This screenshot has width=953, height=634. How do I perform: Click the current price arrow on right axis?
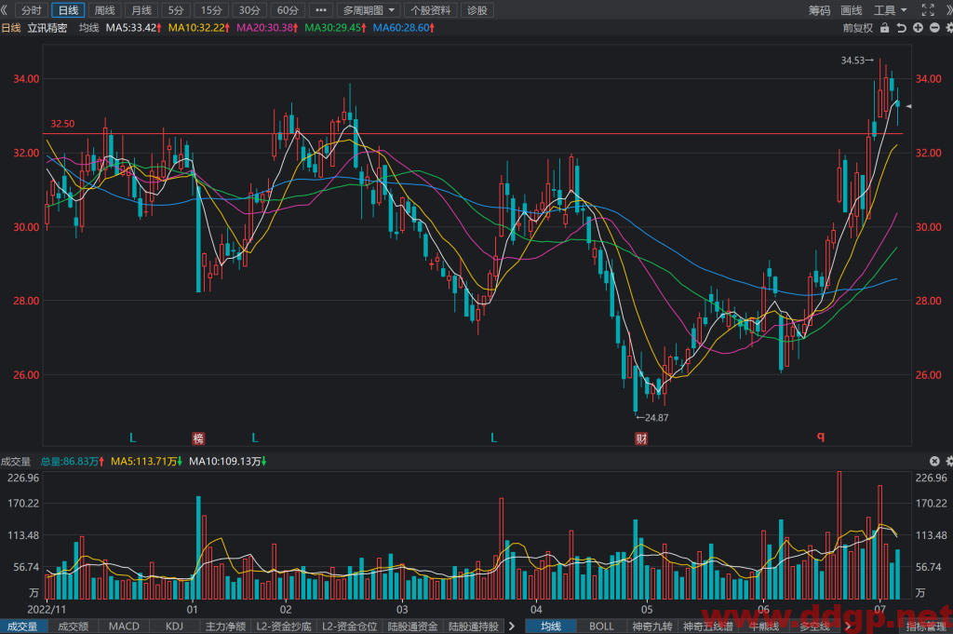pyautogui.click(x=908, y=106)
